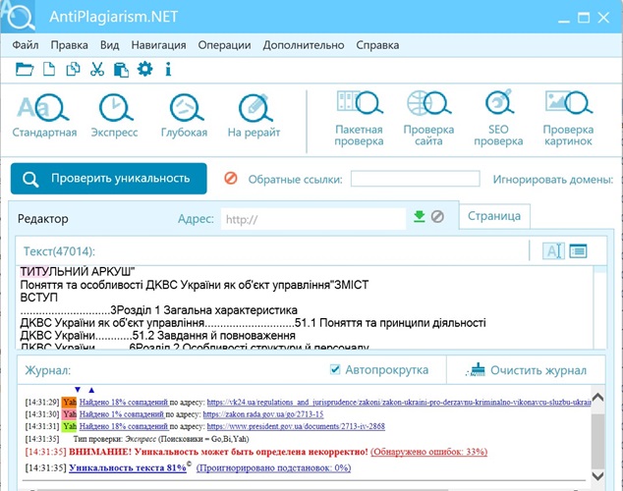Copy text with the copy toolbar icon
The image size is (623, 491).
tap(73, 70)
